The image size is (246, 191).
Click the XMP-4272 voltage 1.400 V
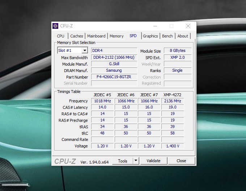click(x=173, y=146)
